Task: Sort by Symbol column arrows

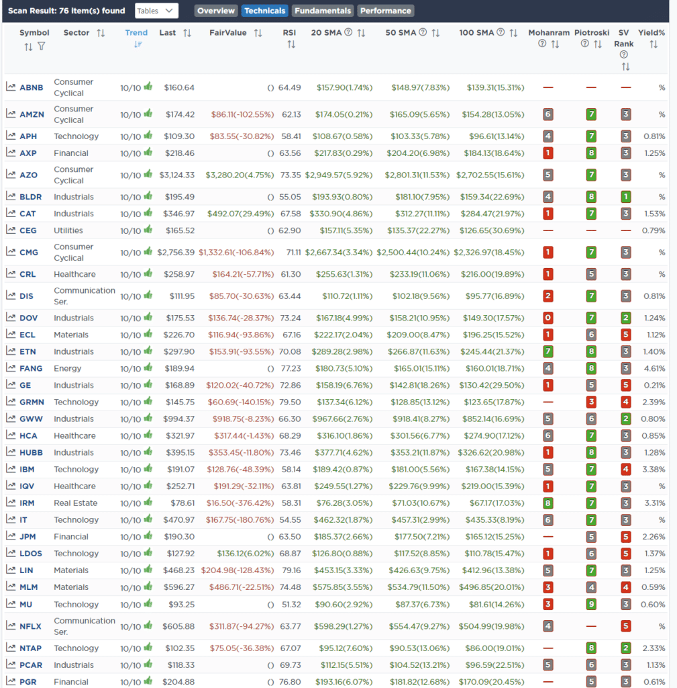Action: (x=28, y=46)
